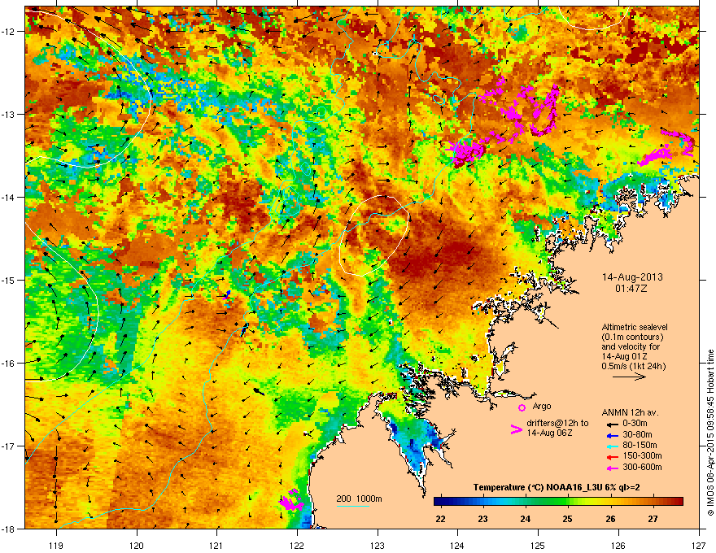
Task: Click the dark red 27 end of colorbar
Action: (676, 502)
